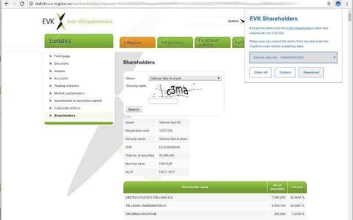The image size is (353, 220).
Task: Click the ISIN value EE3100026436
Action: click(169, 147)
